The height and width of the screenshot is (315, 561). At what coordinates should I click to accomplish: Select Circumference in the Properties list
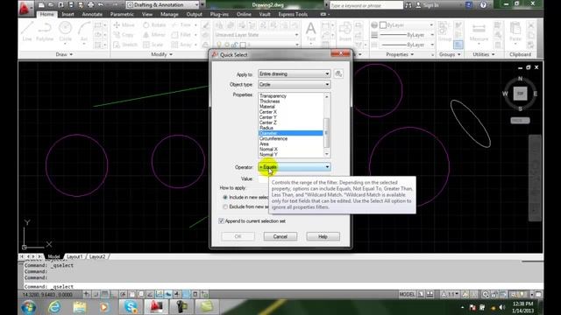[290, 138]
